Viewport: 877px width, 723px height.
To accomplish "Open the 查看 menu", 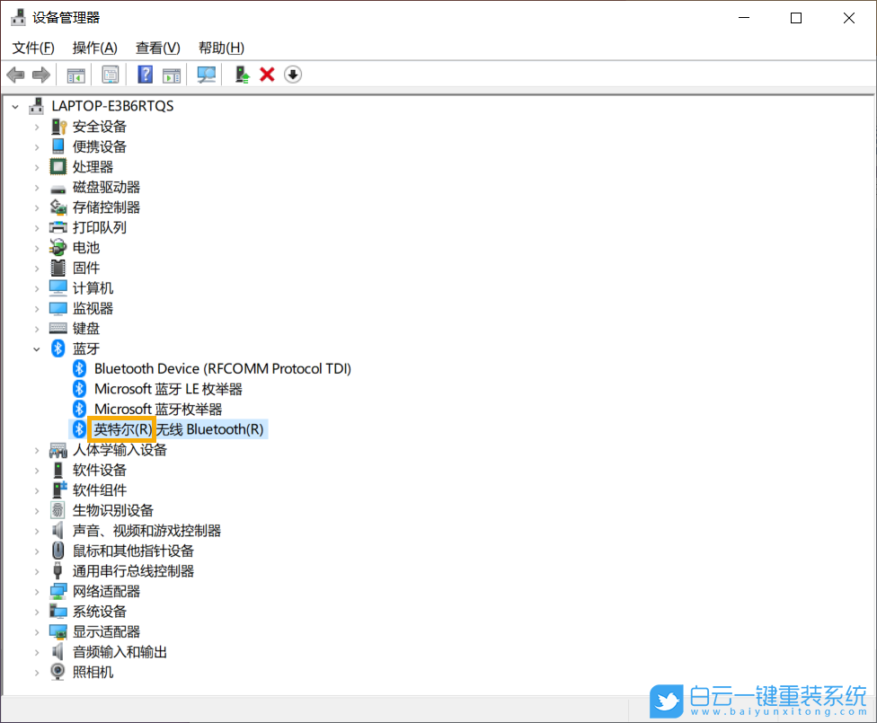I will click(157, 48).
